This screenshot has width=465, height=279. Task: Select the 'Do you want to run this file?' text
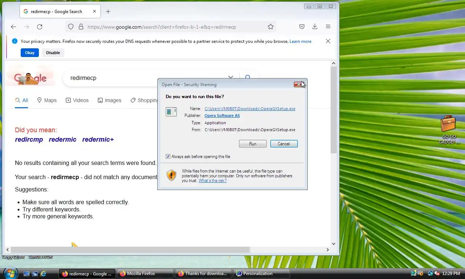[195, 97]
